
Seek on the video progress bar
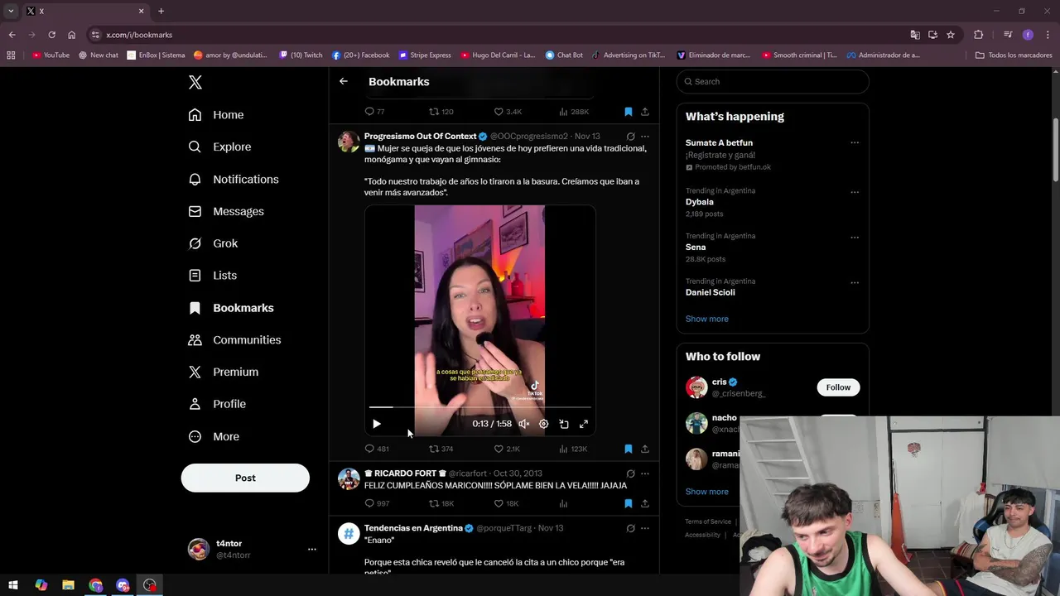pos(480,407)
